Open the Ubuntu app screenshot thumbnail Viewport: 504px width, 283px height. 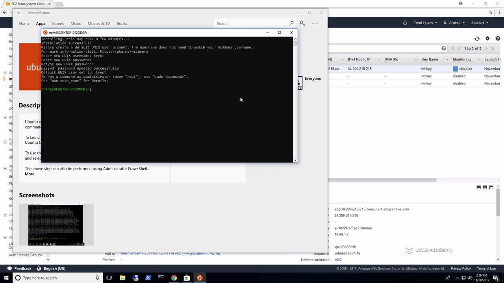pyautogui.click(x=56, y=225)
